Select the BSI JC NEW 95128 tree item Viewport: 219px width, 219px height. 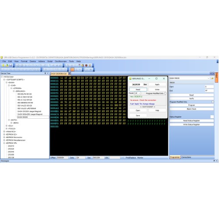coord(25,97)
